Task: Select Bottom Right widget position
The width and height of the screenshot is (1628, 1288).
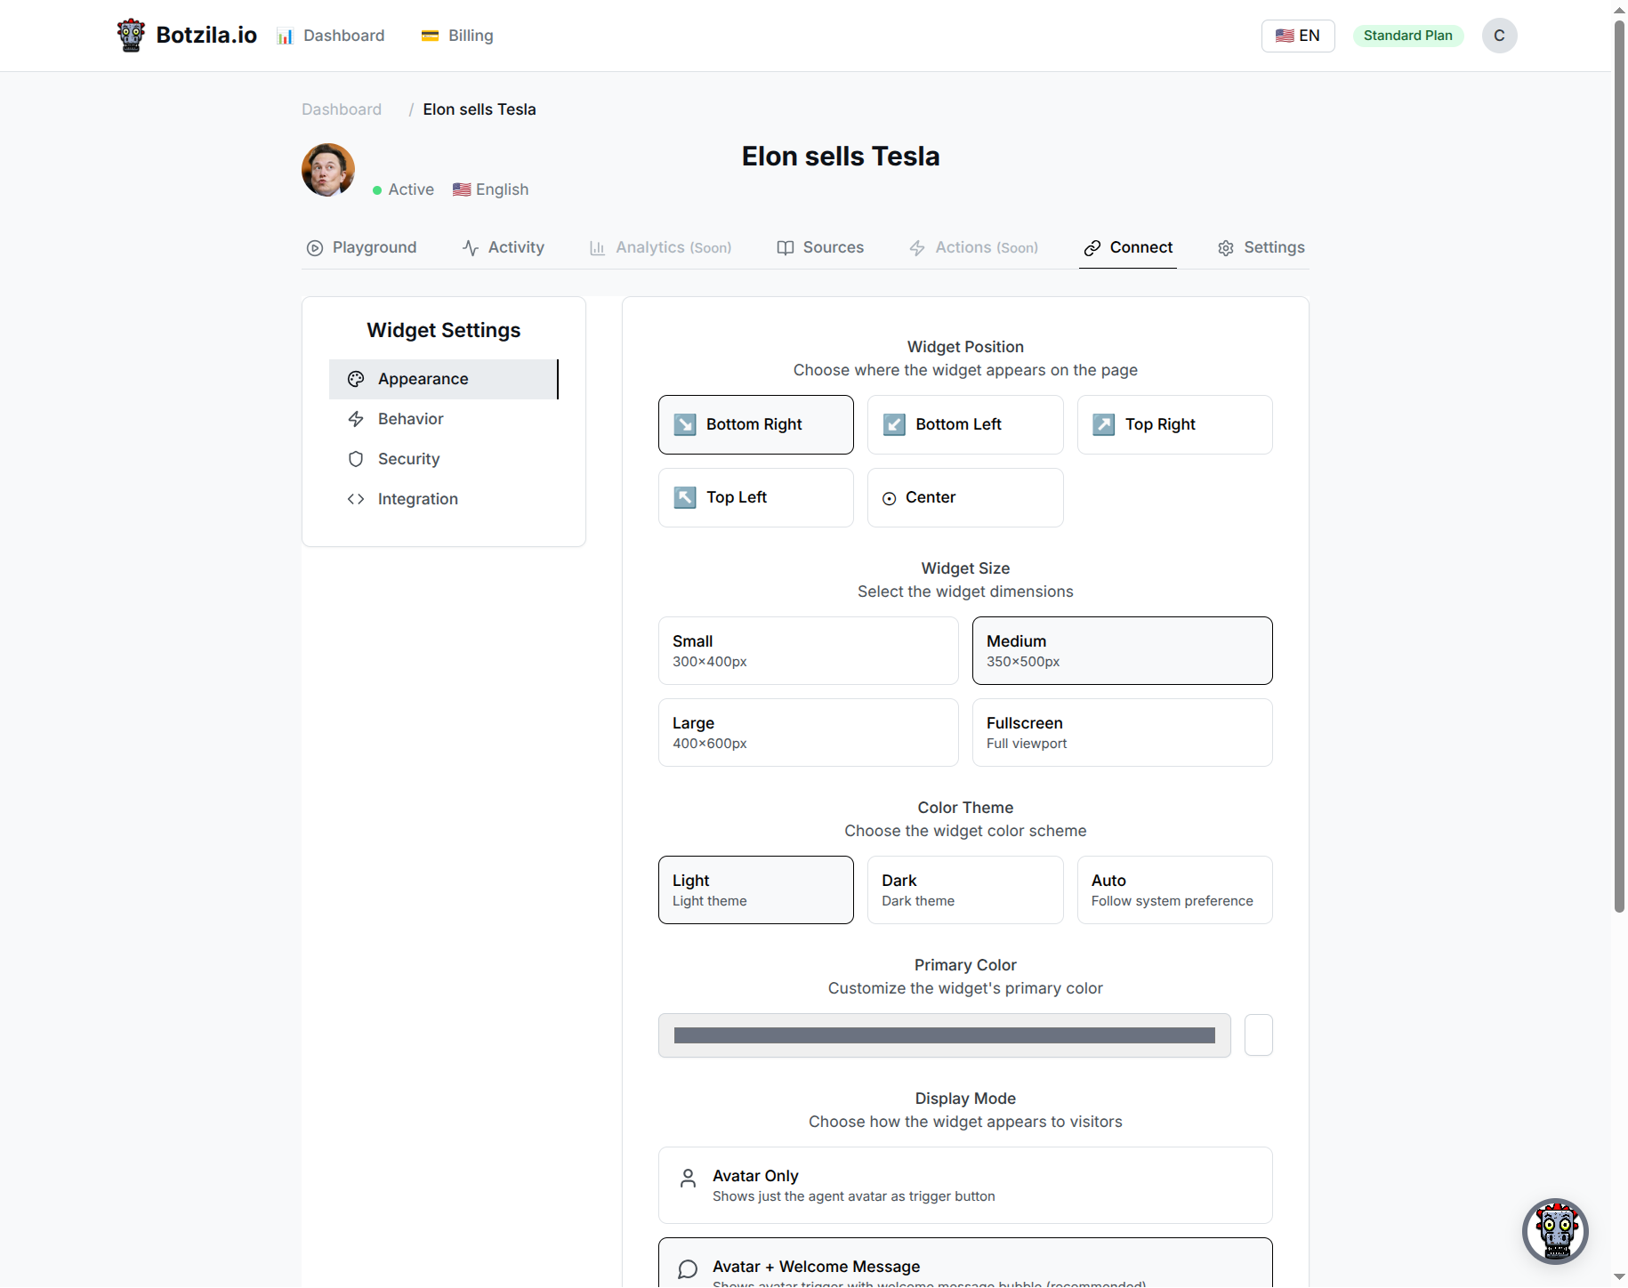Action: pyautogui.click(x=756, y=424)
